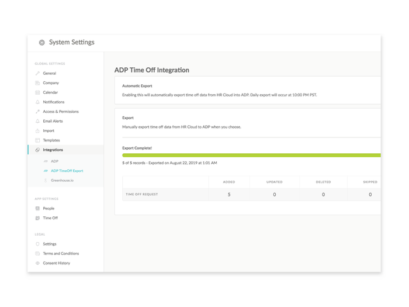Screen dimensions: 409x307
Task: Click the 'Export Complete!' status text
Action: click(x=137, y=148)
